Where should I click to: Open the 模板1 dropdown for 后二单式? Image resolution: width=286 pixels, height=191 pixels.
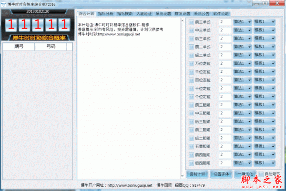(x=265, y=55)
